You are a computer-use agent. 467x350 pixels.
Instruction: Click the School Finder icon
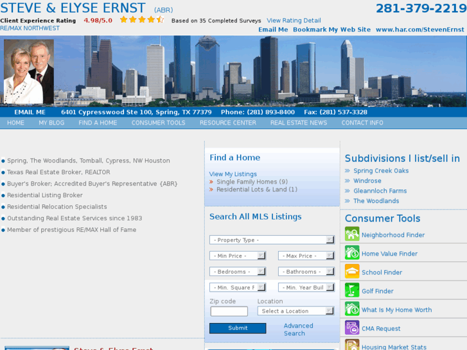coord(352,272)
